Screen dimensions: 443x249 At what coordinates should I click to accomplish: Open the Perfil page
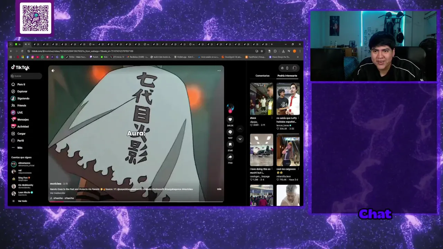pyautogui.click(x=18, y=141)
